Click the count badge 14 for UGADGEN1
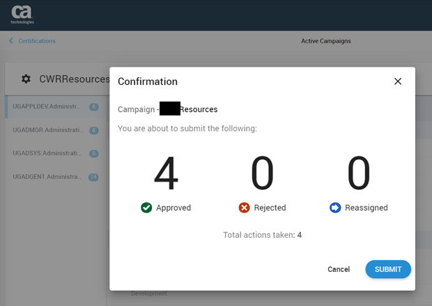 [x=93, y=177]
